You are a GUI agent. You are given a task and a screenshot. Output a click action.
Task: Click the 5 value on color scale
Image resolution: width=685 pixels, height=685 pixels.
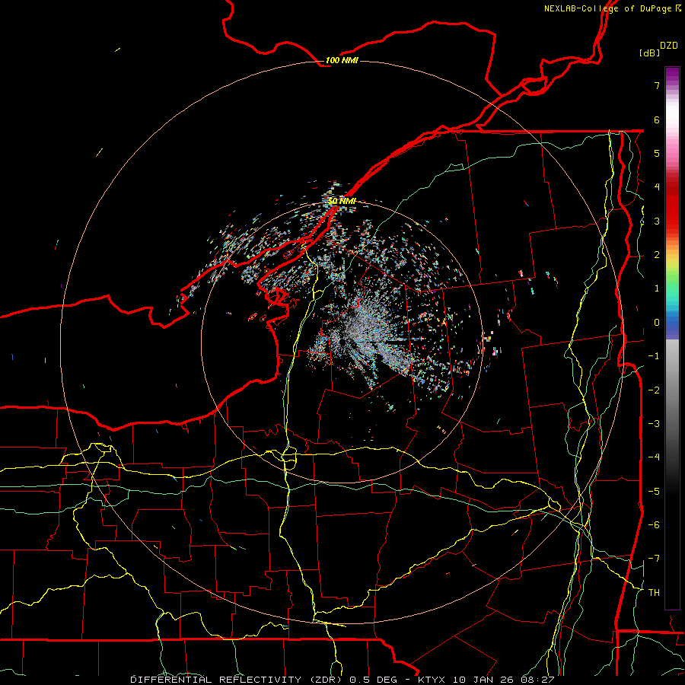[657, 153]
